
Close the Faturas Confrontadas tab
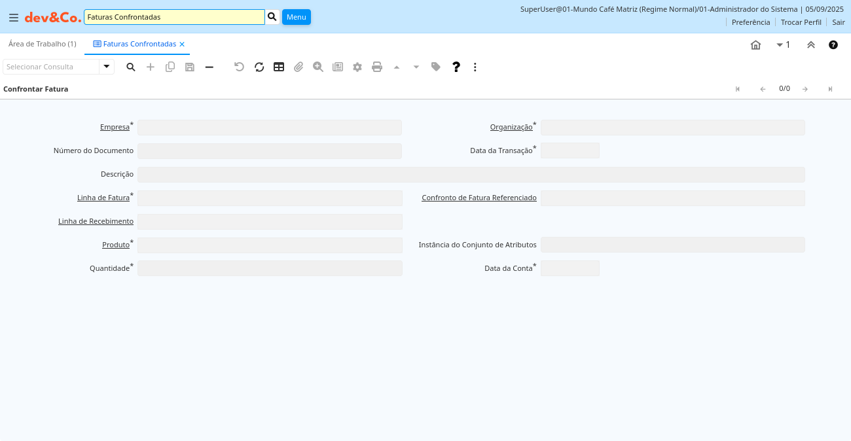pos(182,44)
